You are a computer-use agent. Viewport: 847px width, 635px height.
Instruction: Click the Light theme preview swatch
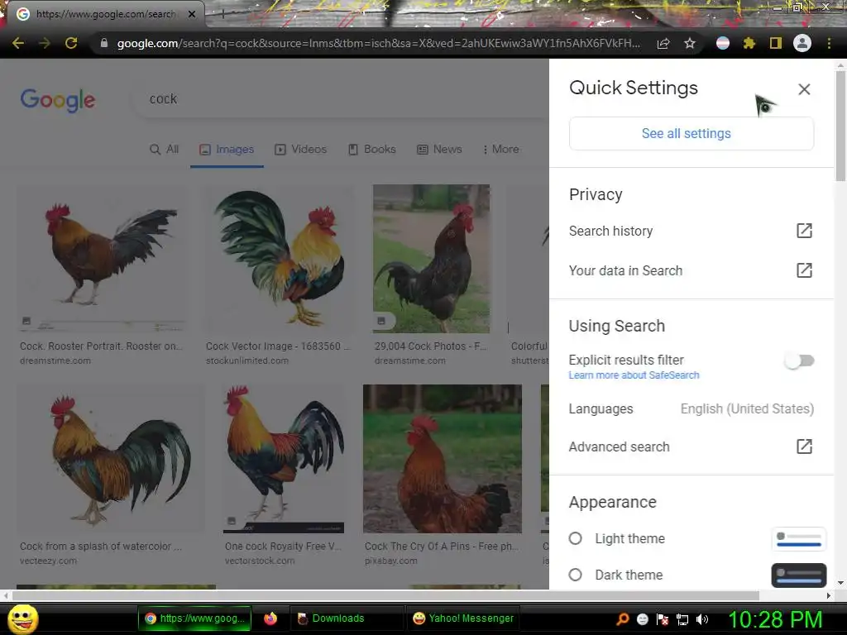tap(799, 538)
